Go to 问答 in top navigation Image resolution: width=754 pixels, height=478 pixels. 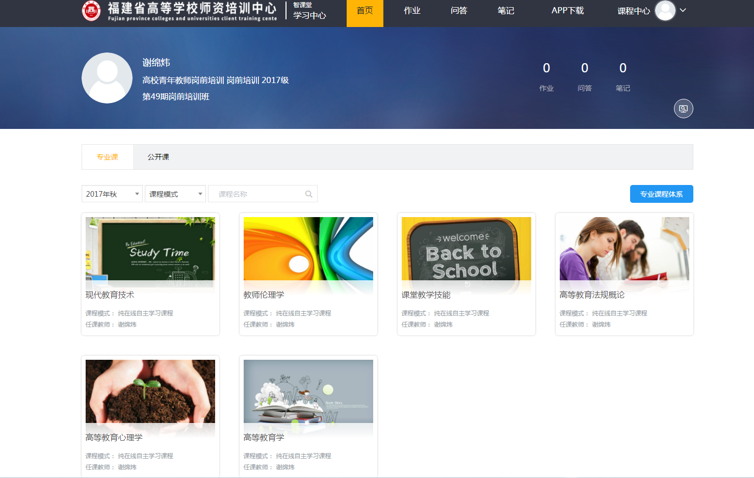point(459,11)
